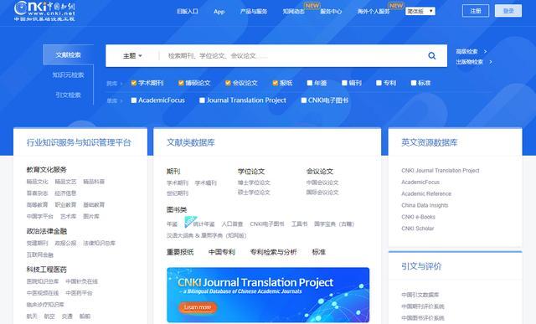Uncheck the 报纸 checkbox
The image size is (536, 324).
tap(276, 83)
